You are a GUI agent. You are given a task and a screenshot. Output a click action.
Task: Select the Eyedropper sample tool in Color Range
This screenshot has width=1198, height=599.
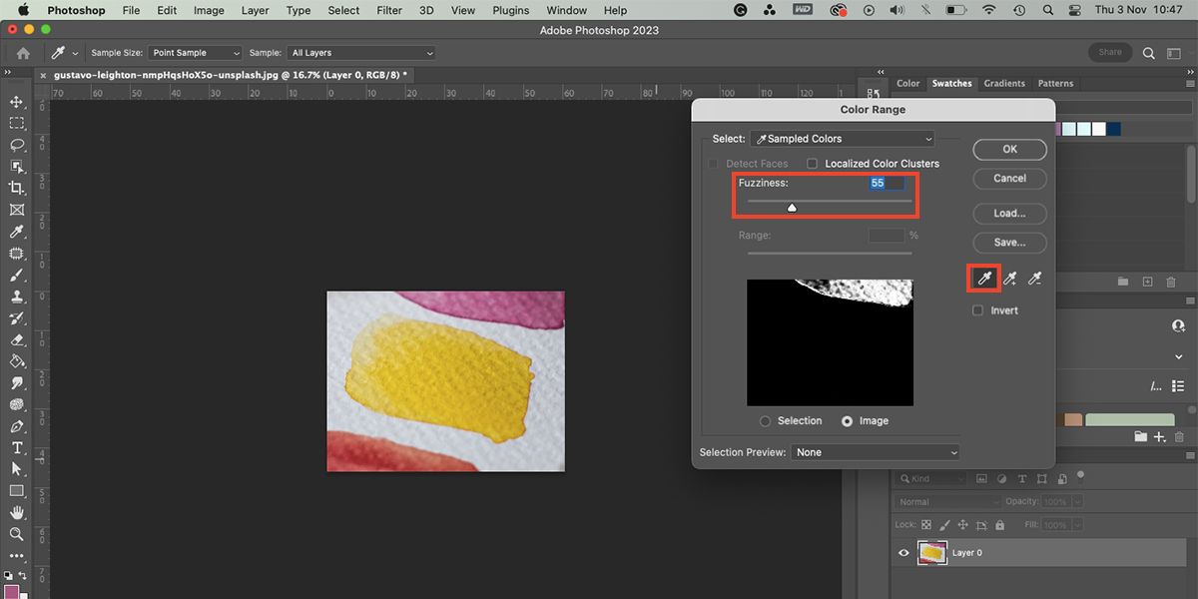point(984,279)
